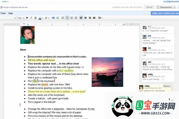Toggle underline formatting

point(36,18)
